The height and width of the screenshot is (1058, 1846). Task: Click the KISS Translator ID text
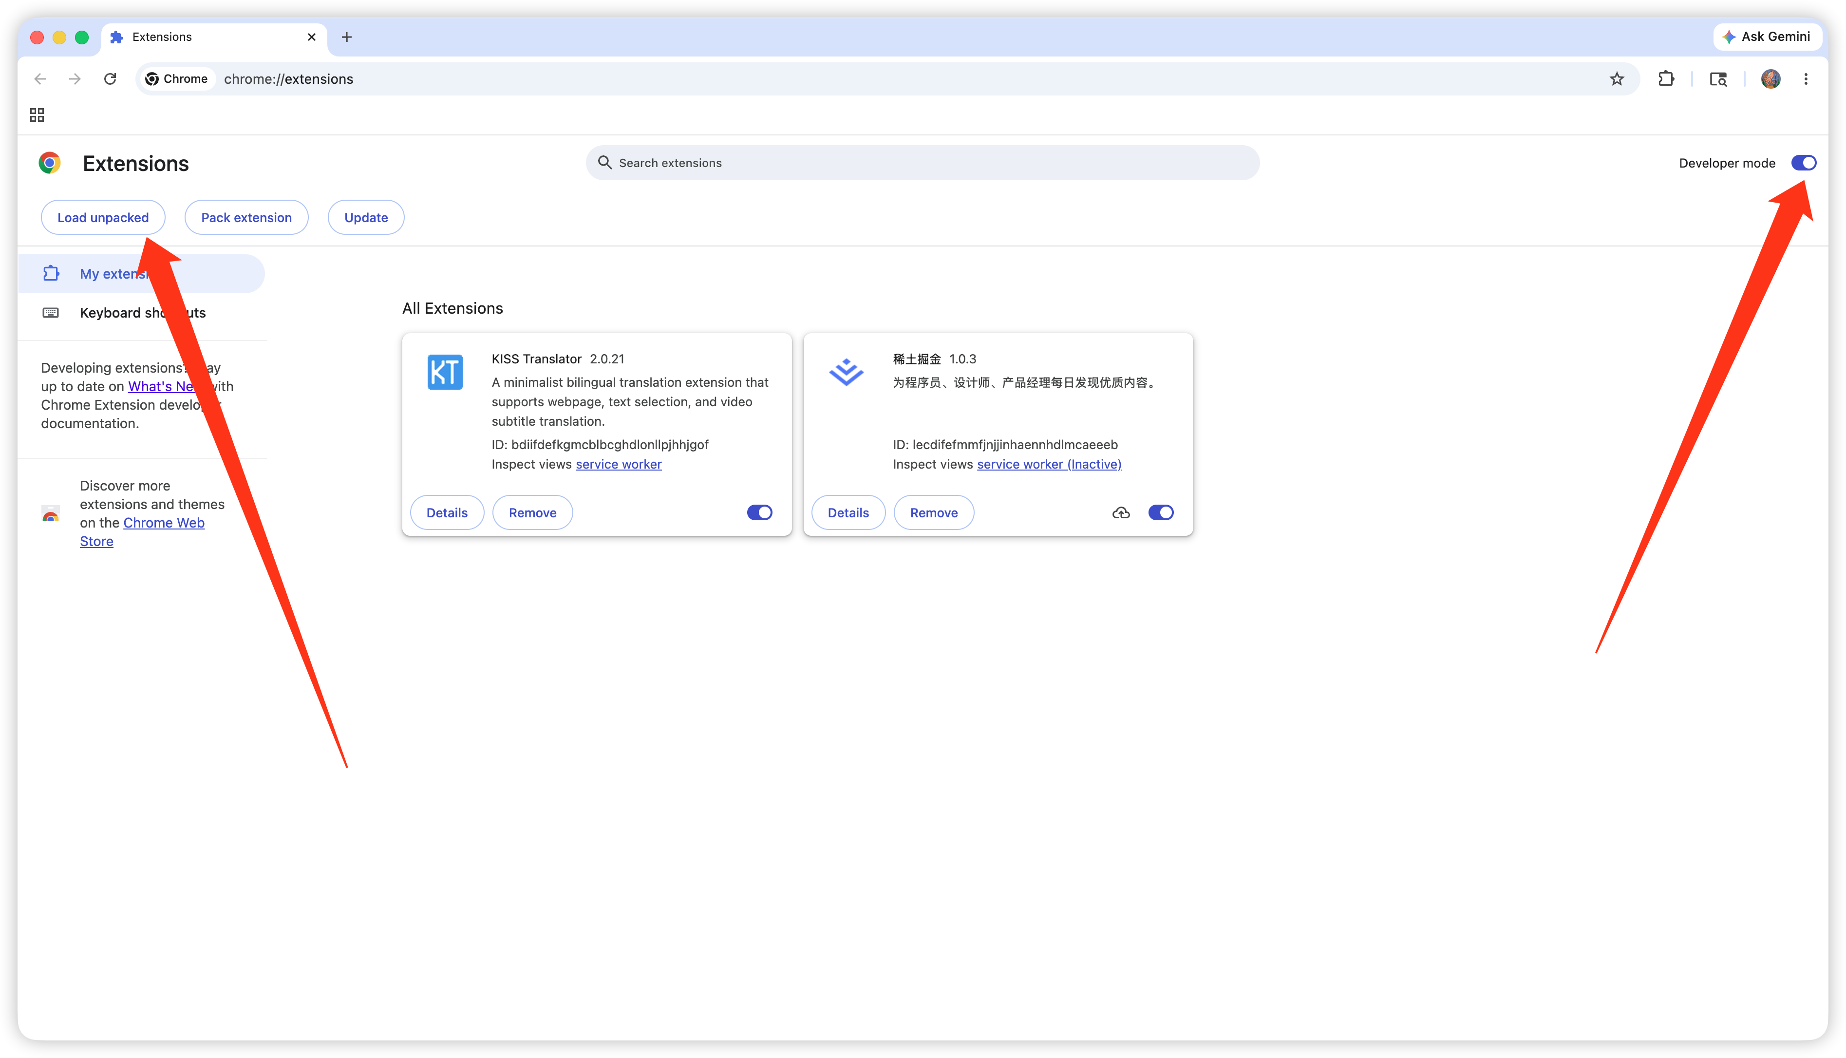(600, 445)
